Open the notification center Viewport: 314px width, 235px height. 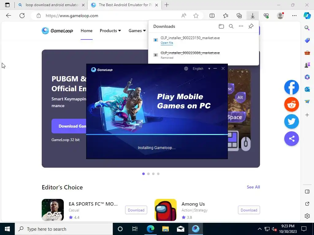pyautogui.click(x=304, y=229)
